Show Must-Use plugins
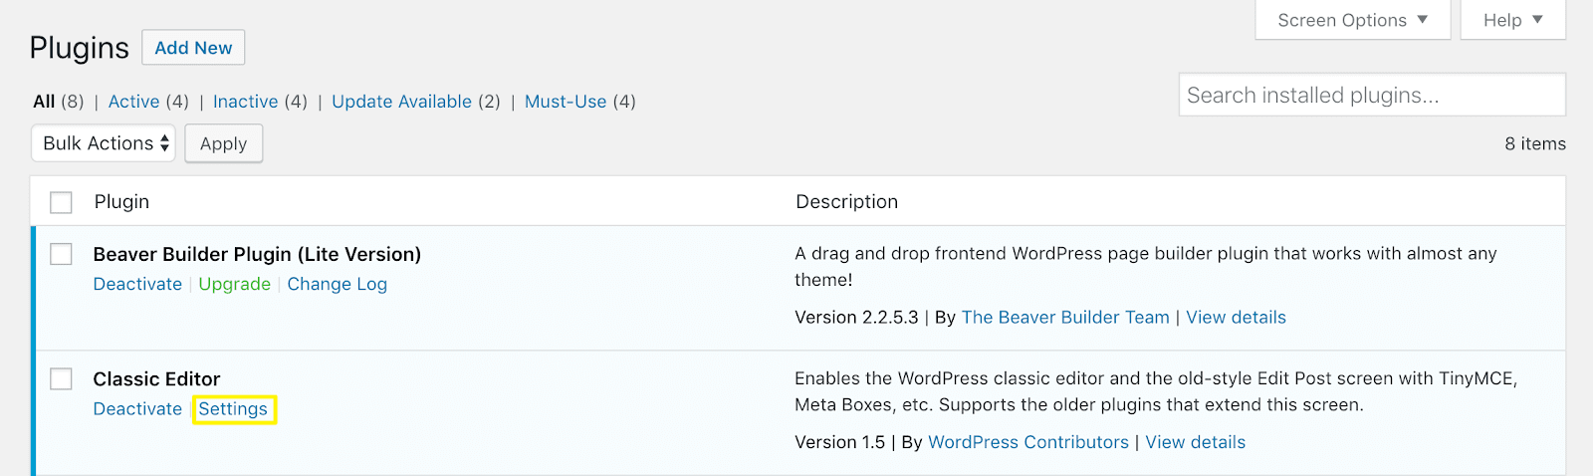Viewport: 1593px width, 476px height. [x=565, y=102]
